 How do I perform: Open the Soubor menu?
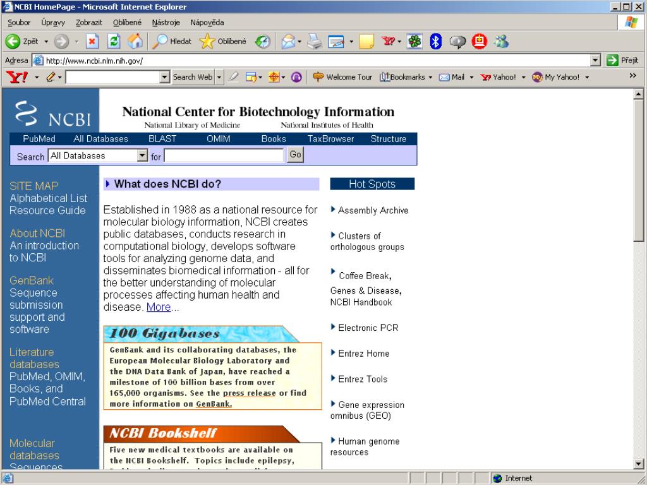[19, 23]
